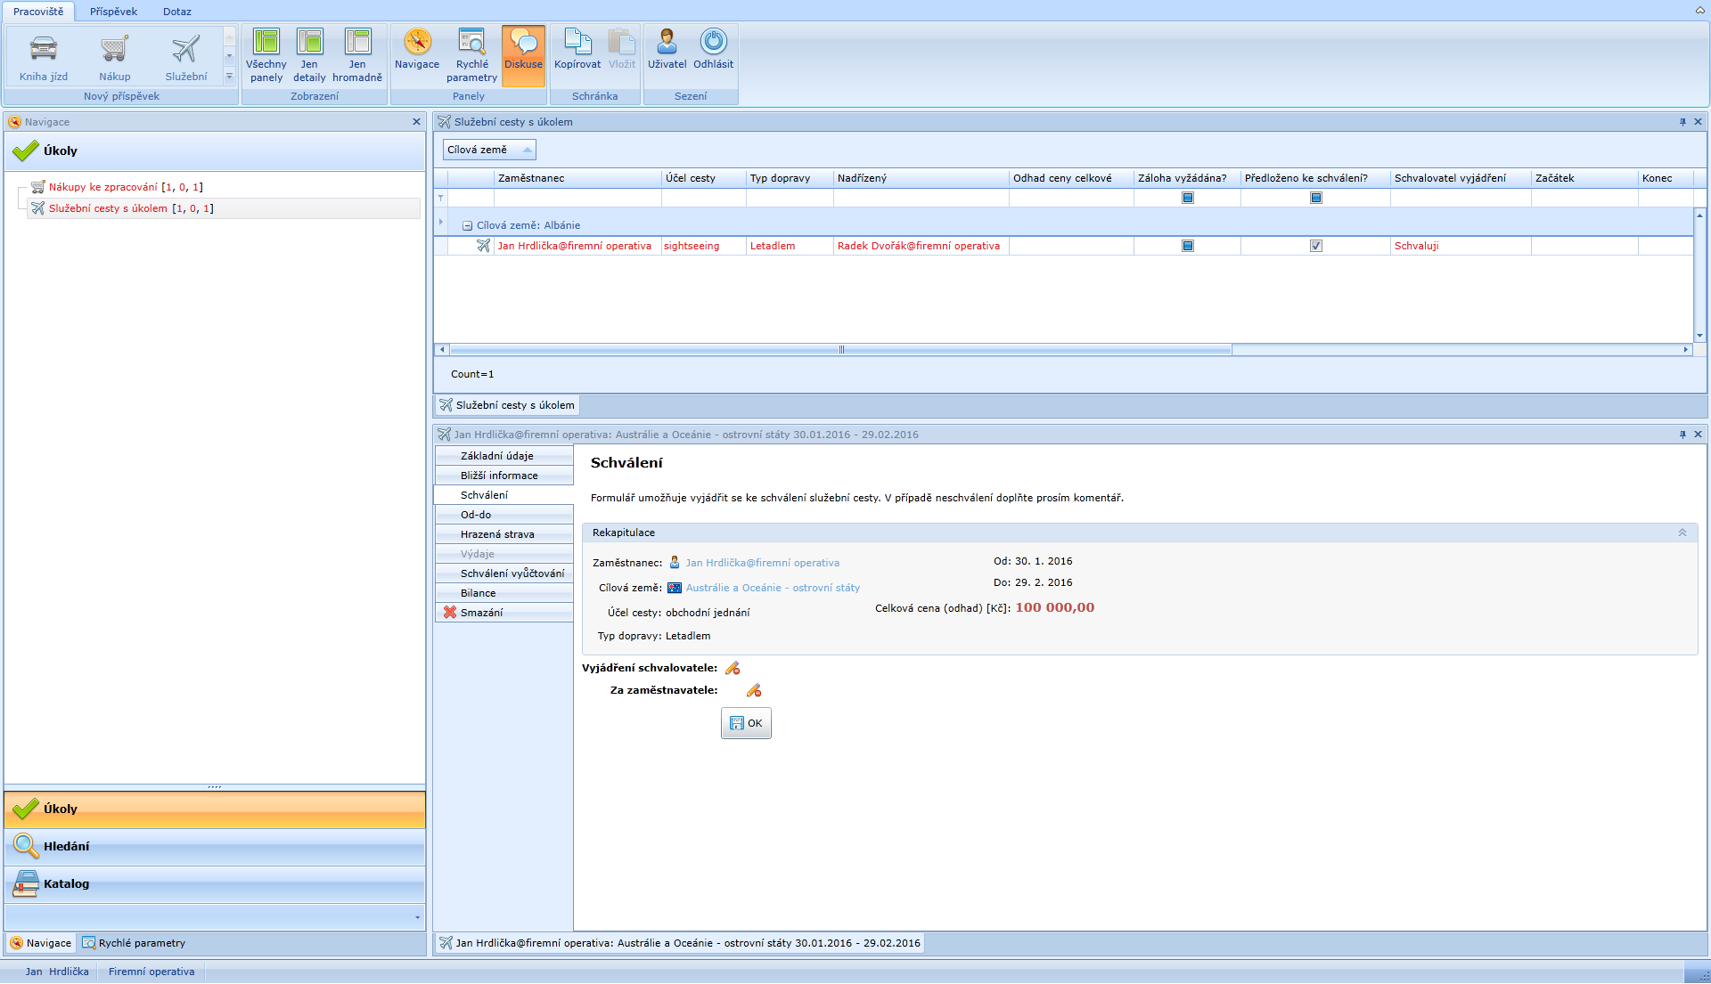Toggle Záloha vyžádána filter checkbox in filter row
The height and width of the screenshot is (984, 1711).
(1187, 198)
